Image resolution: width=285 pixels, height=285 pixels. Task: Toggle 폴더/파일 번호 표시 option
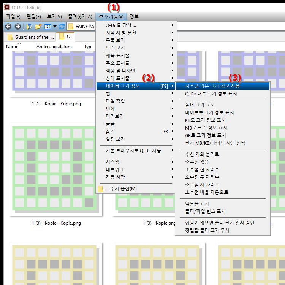click(x=222, y=211)
